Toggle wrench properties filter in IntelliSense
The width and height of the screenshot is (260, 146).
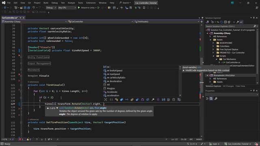[153, 99]
